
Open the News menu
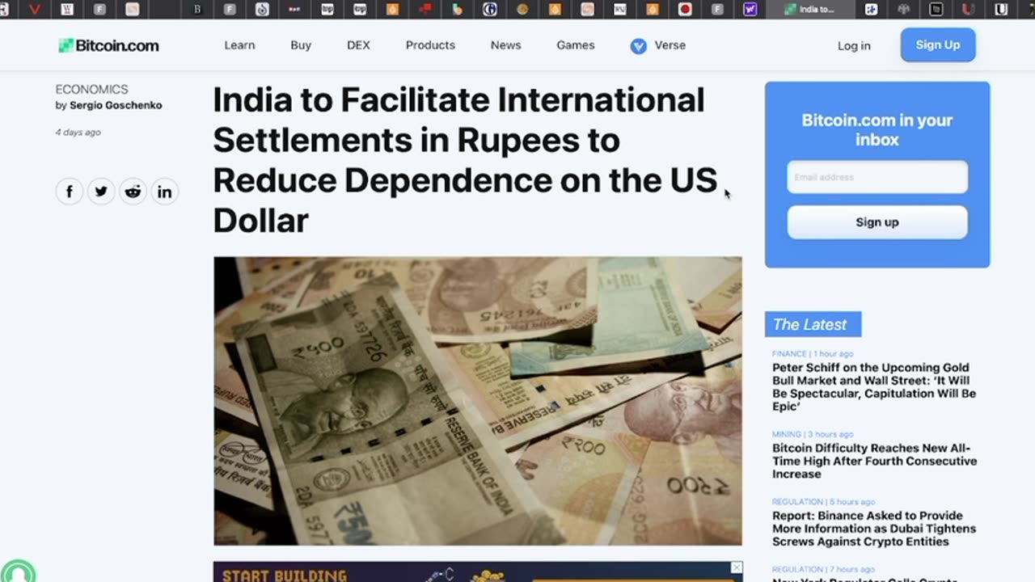click(x=505, y=45)
